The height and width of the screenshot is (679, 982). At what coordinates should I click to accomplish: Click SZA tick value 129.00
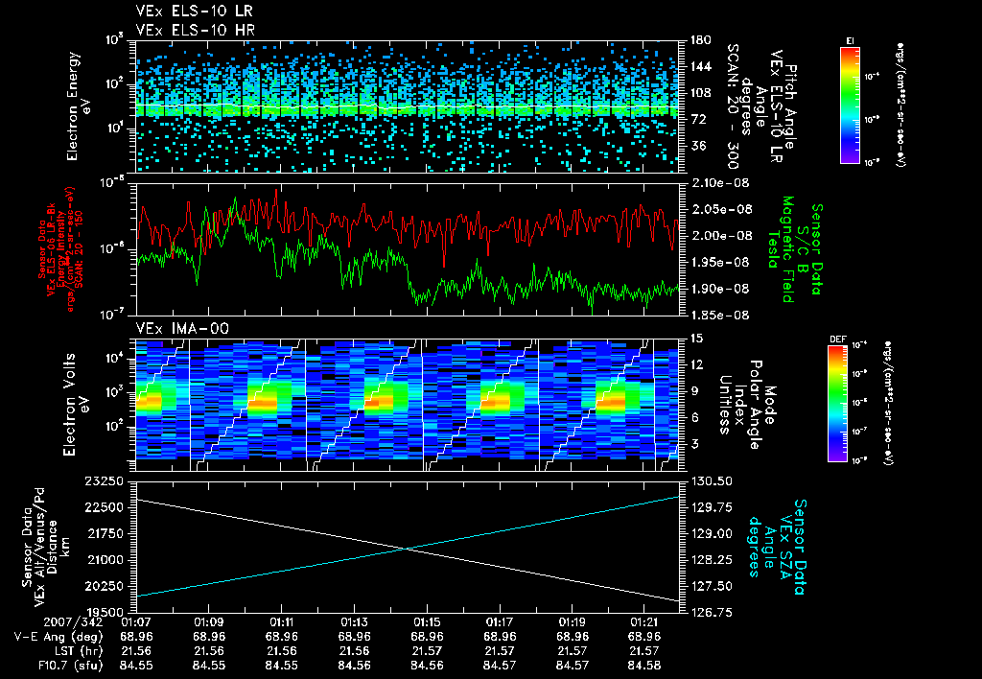(x=712, y=533)
